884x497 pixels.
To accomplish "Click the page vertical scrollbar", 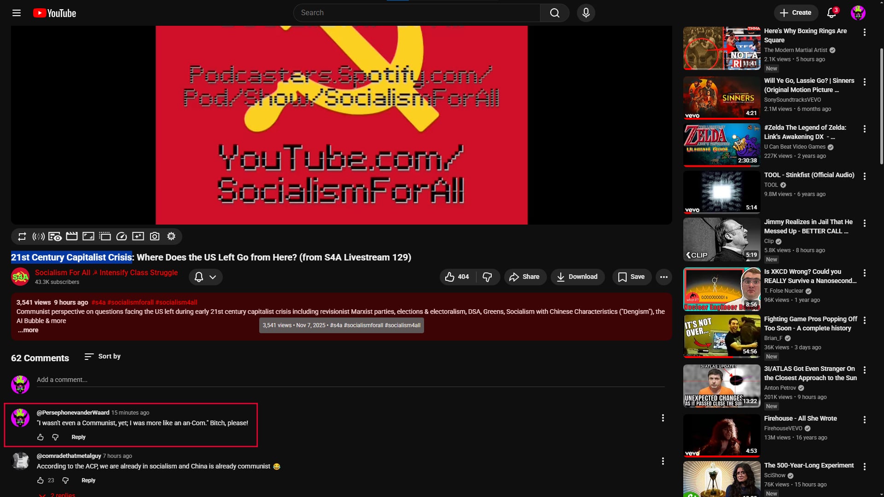I will click(881, 106).
